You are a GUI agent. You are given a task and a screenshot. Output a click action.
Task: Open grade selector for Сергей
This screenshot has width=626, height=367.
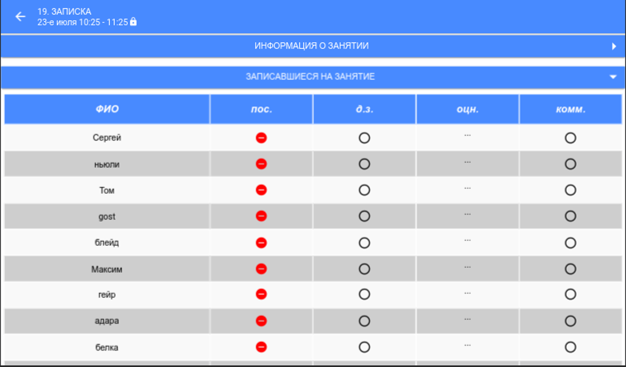click(x=467, y=136)
